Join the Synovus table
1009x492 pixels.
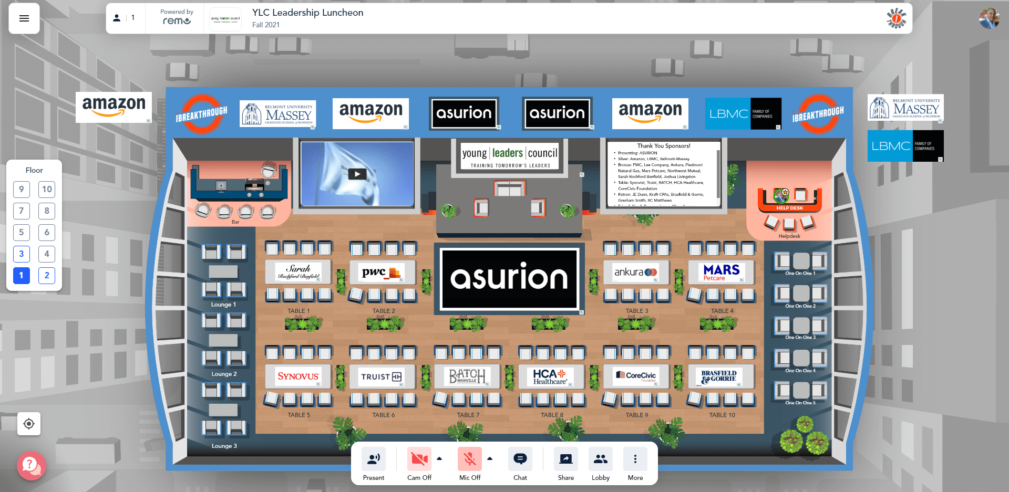click(298, 376)
